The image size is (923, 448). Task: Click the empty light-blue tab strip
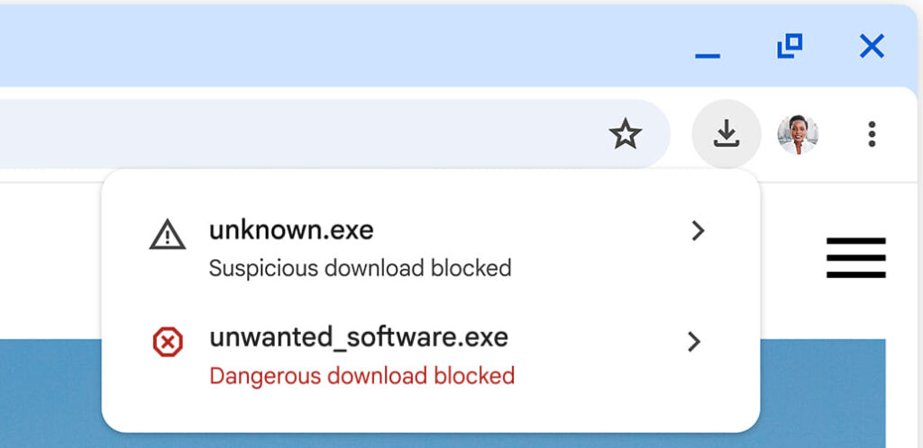coord(342,46)
